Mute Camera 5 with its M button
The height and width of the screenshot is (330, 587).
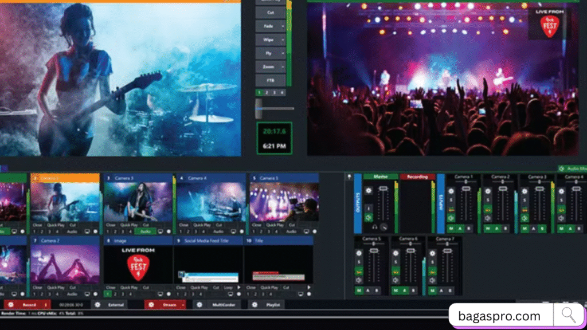(x=359, y=290)
